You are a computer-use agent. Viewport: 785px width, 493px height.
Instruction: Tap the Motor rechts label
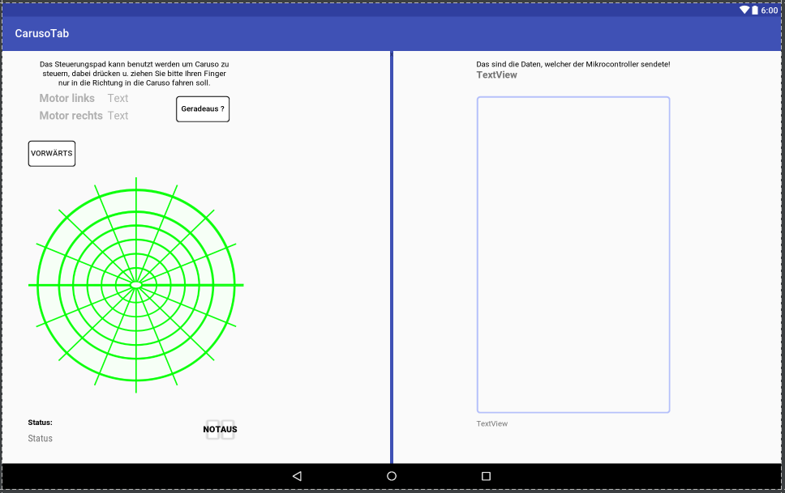(71, 116)
